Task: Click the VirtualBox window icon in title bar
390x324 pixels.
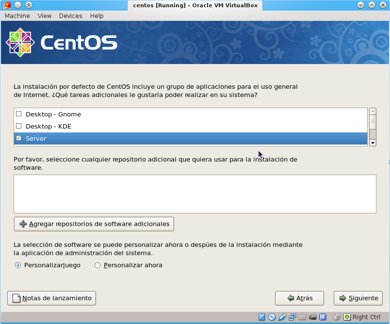Action: (7, 5)
